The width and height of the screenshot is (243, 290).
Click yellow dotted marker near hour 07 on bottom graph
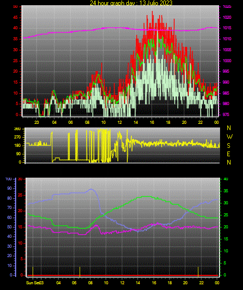pos(80,272)
